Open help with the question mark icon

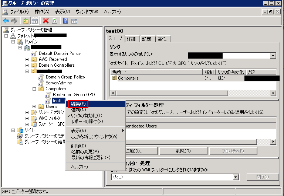pyautogui.click(x=65, y=21)
